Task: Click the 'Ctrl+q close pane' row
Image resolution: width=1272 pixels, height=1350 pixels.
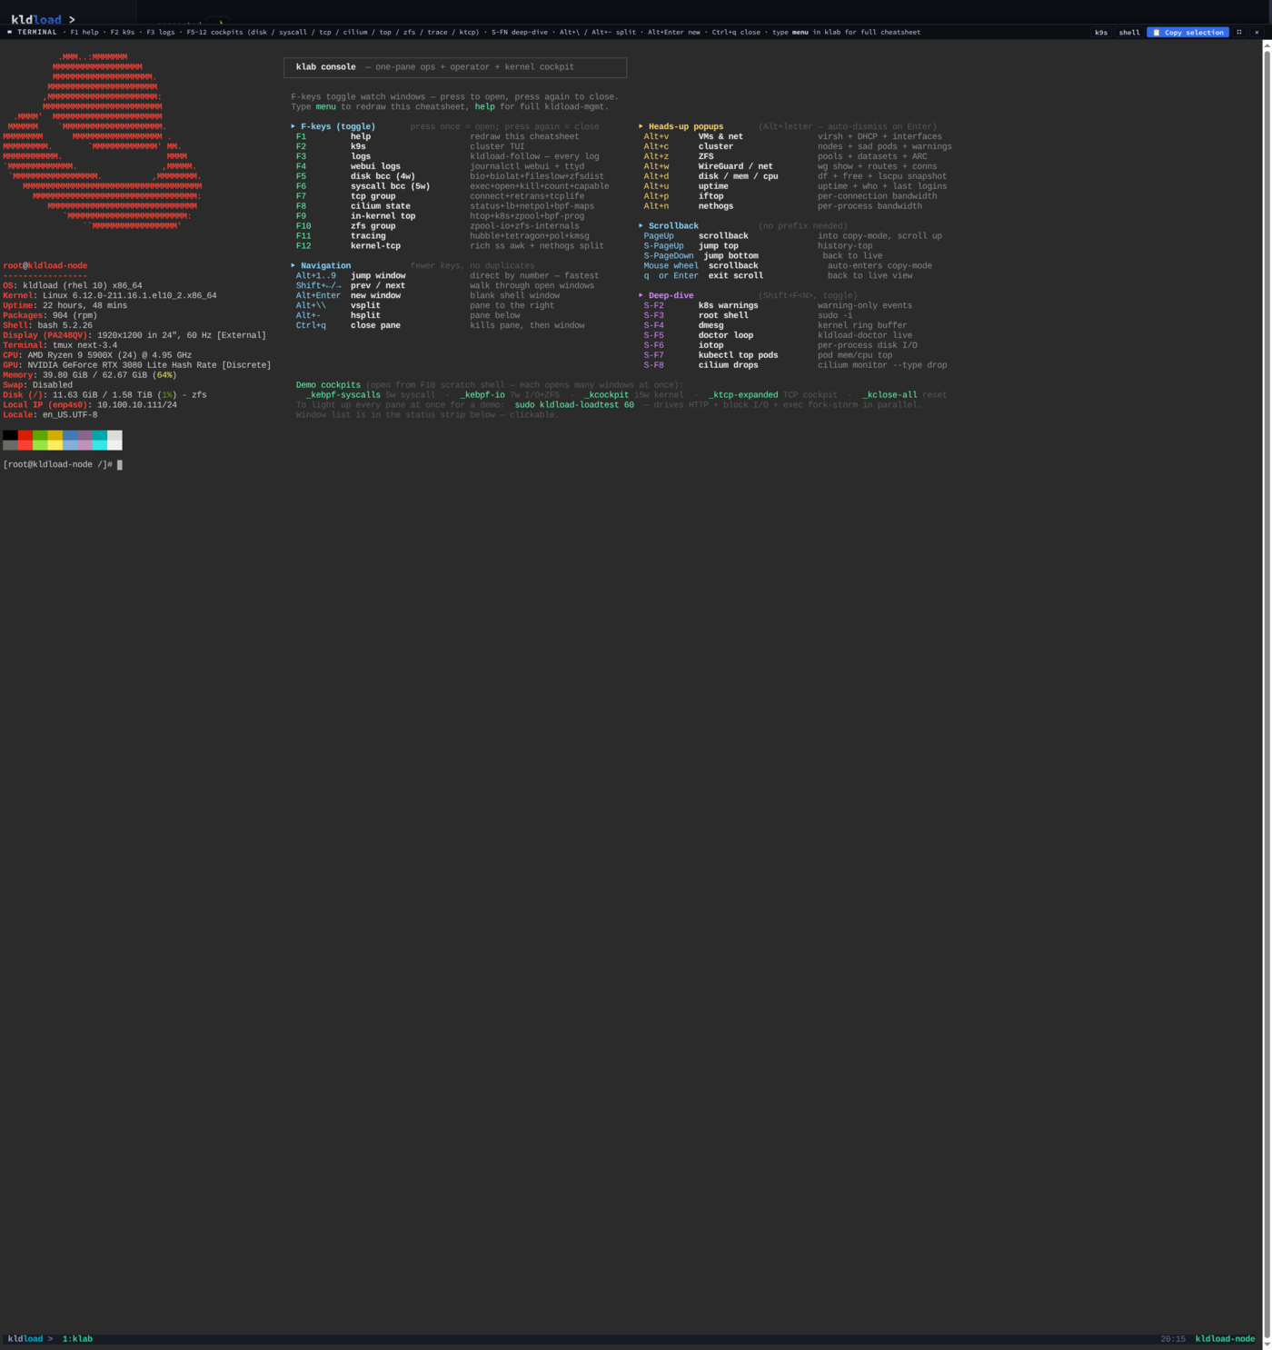Action: [x=440, y=325]
